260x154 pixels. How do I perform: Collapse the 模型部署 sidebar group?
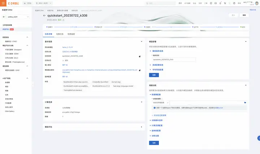[x=27, y=66]
